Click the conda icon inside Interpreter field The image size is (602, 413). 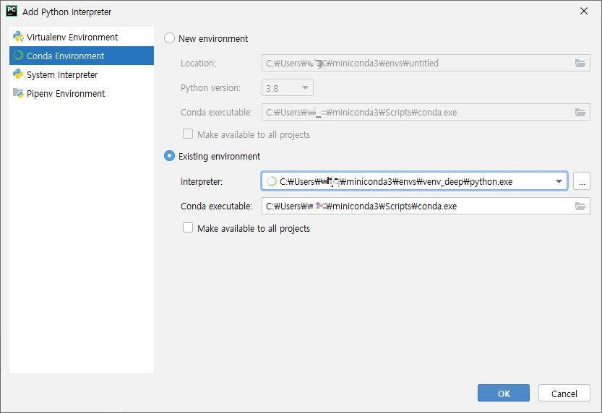pyautogui.click(x=272, y=181)
